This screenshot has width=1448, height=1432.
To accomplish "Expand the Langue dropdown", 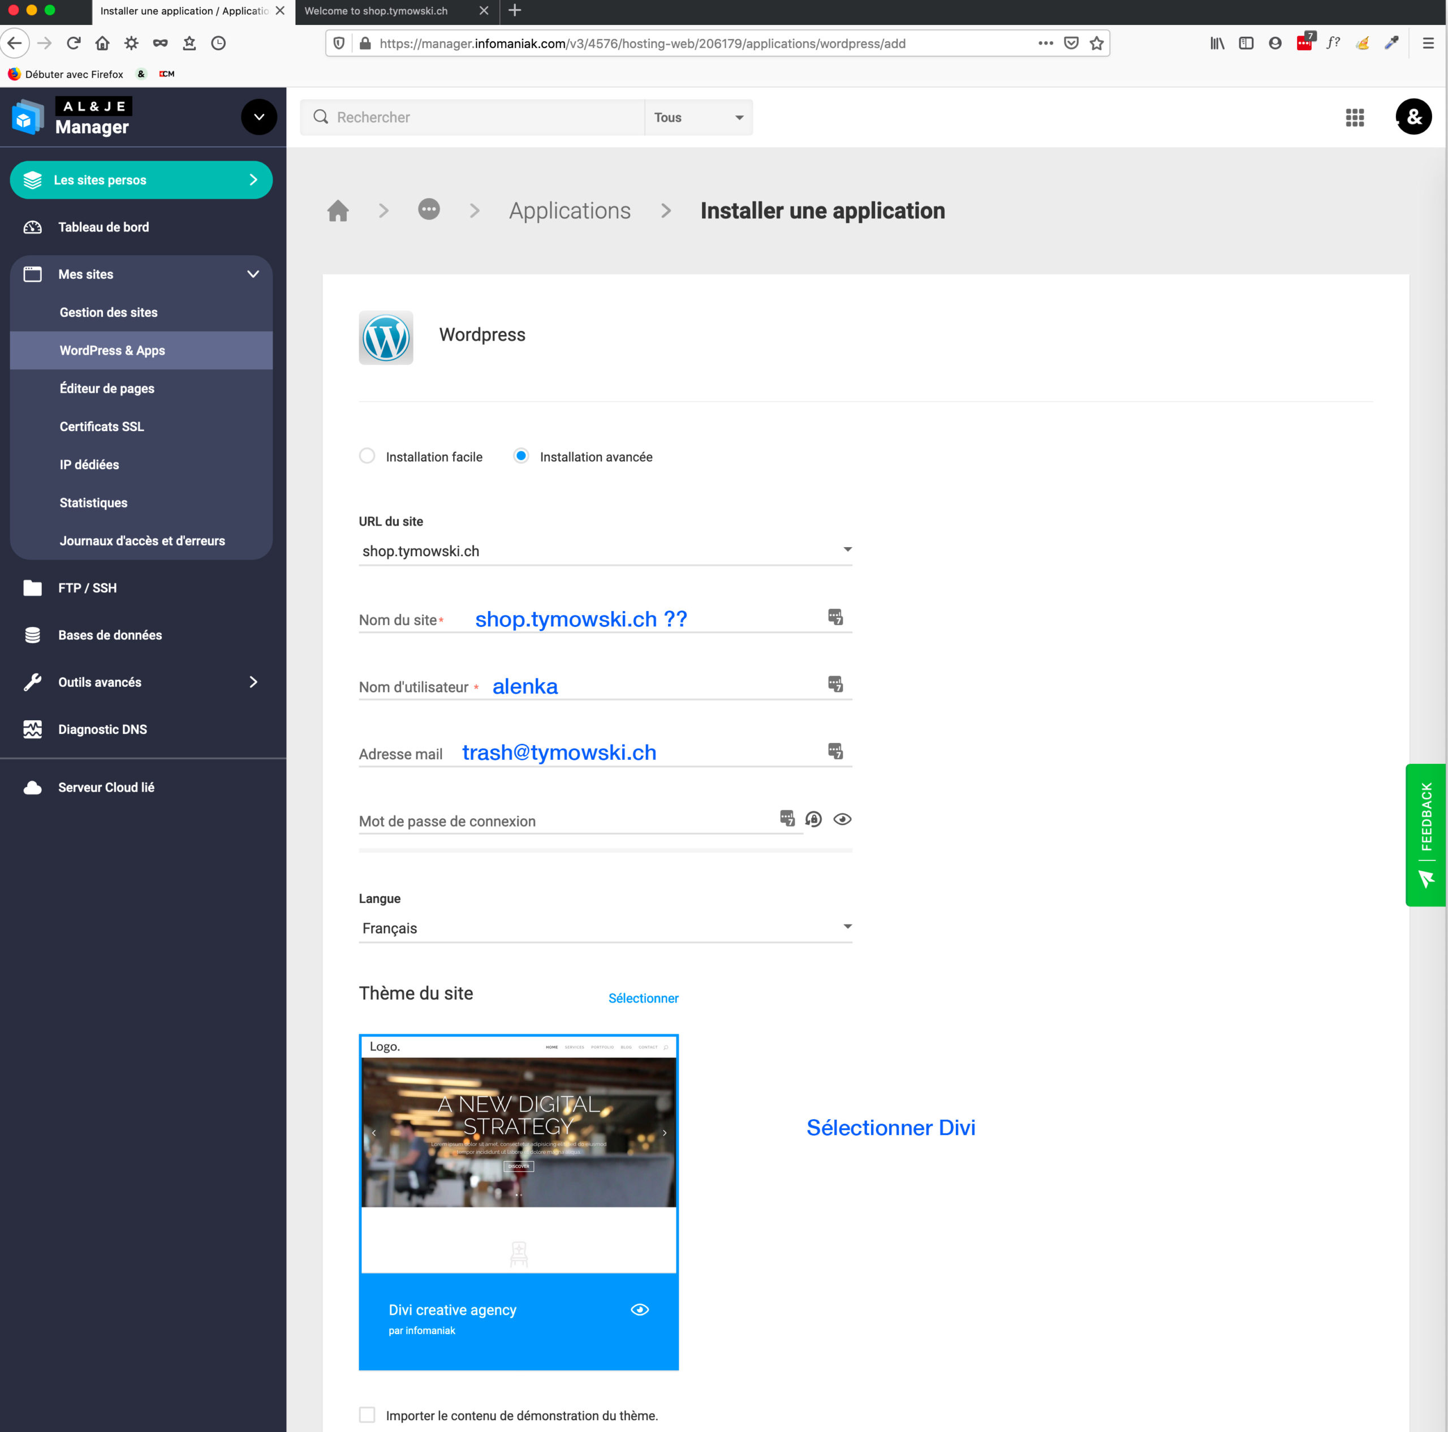I will click(605, 928).
